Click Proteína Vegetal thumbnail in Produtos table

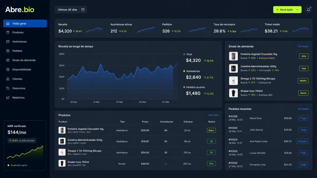[62, 130]
